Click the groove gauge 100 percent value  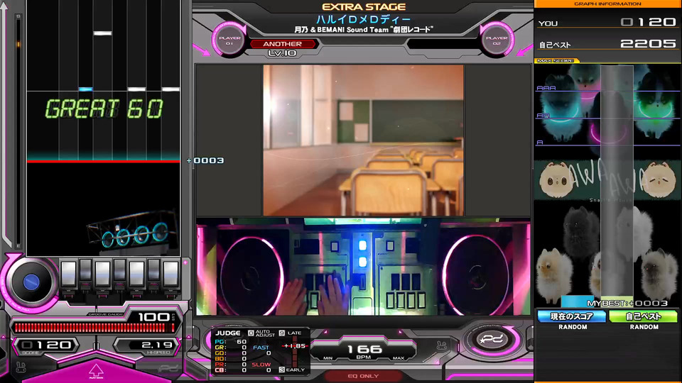153,317
